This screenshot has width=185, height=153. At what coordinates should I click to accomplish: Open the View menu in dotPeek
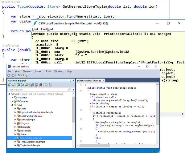pos(17,71)
